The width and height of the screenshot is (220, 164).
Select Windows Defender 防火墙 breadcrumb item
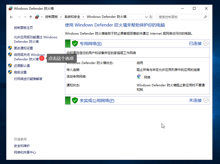click(106, 17)
